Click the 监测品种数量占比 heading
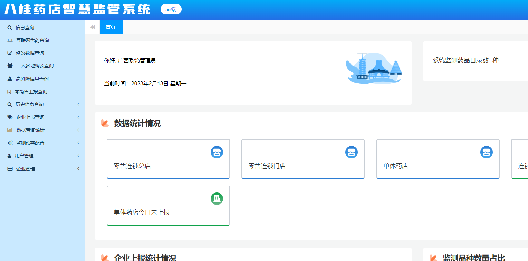Viewport: 528px width, 261px height. [x=474, y=258]
